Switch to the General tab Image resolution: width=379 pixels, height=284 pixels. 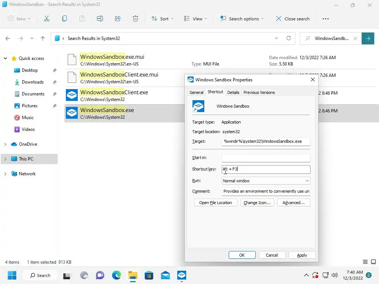pyautogui.click(x=196, y=92)
